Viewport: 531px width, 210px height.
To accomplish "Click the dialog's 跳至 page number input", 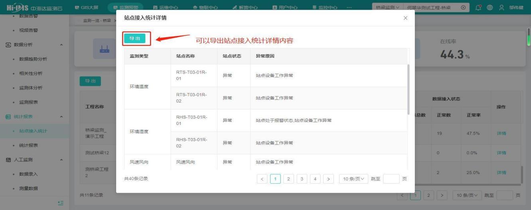I will pos(391,178).
